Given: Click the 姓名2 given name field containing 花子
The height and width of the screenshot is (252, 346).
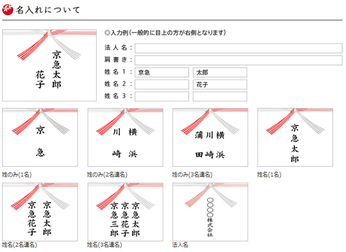Looking at the screenshot, I should (x=220, y=85).
